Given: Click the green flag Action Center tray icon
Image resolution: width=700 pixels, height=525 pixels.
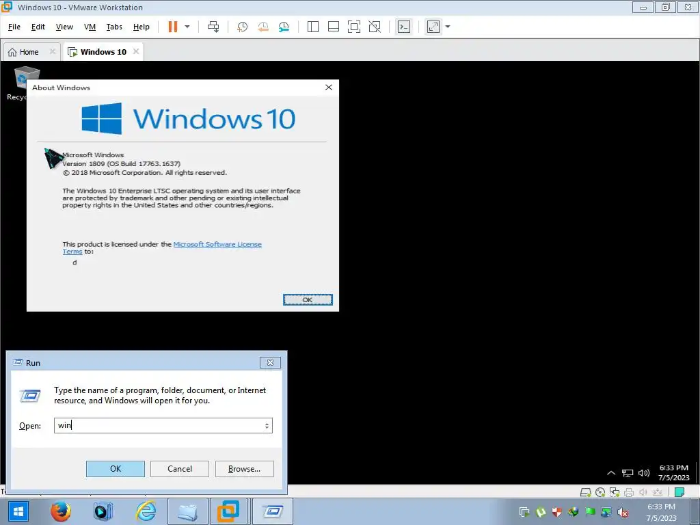Looking at the screenshot, I should [x=590, y=512].
